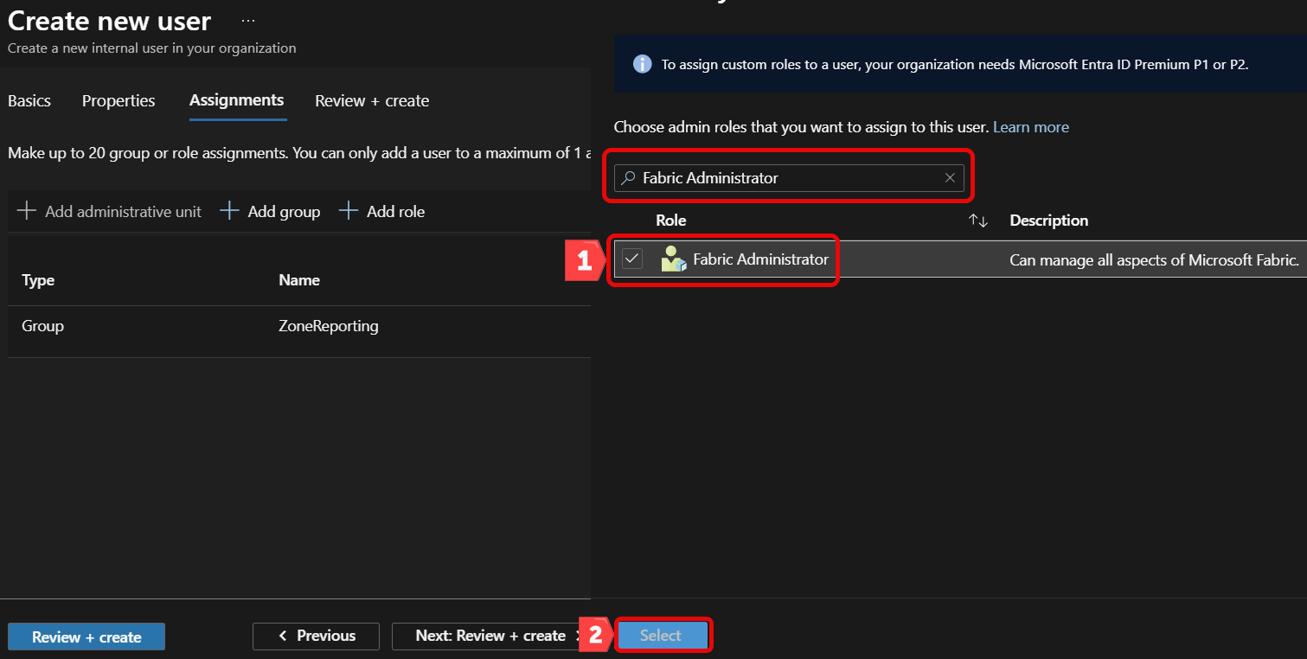Click the plus icon beside Add group

point(229,211)
